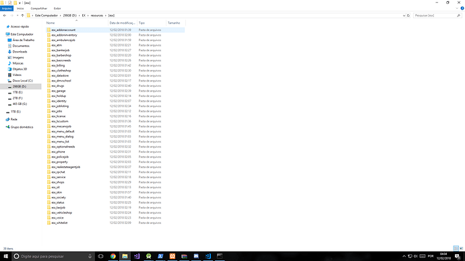
Task: Select the esx_atm folder icon
Action: pyautogui.click(x=49, y=45)
